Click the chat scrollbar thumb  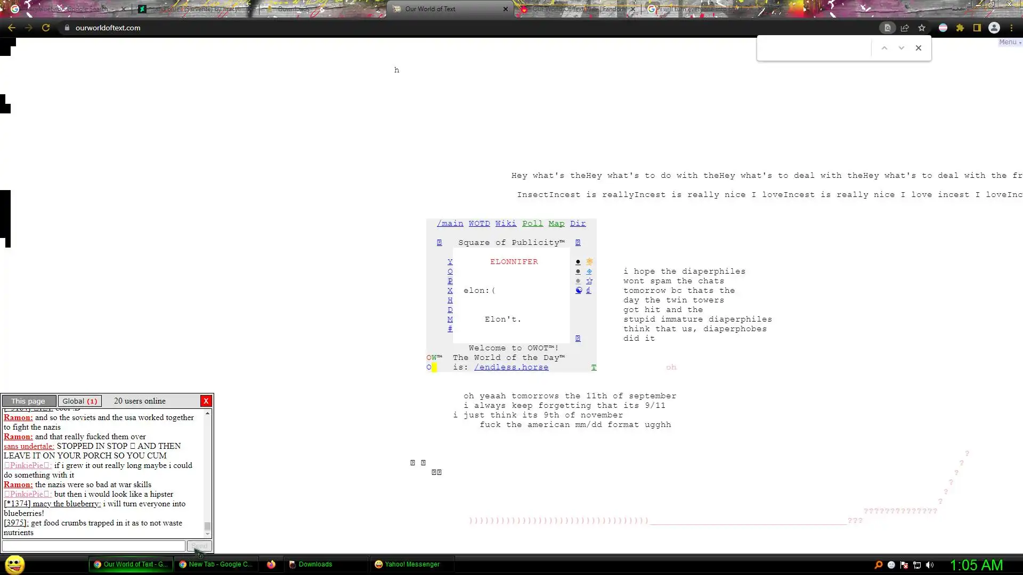click(x=208, y=527)
